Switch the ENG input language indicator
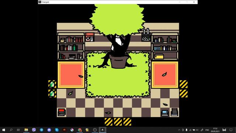Image resolution: width=236 pixels, height=133 pixels. coord(207,130)
